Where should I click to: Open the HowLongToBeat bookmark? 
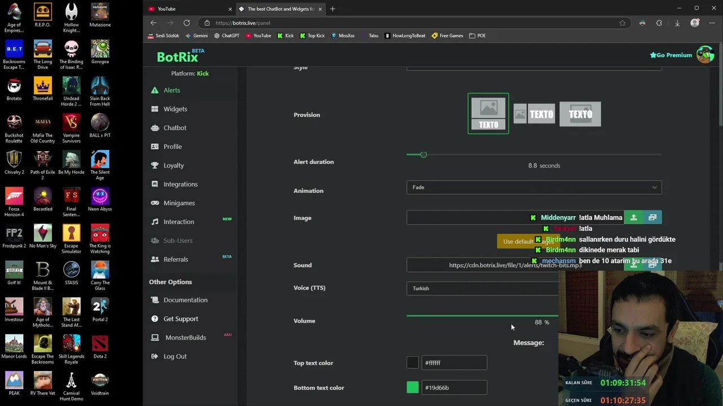pyautogui.click(x=405, y=36)
